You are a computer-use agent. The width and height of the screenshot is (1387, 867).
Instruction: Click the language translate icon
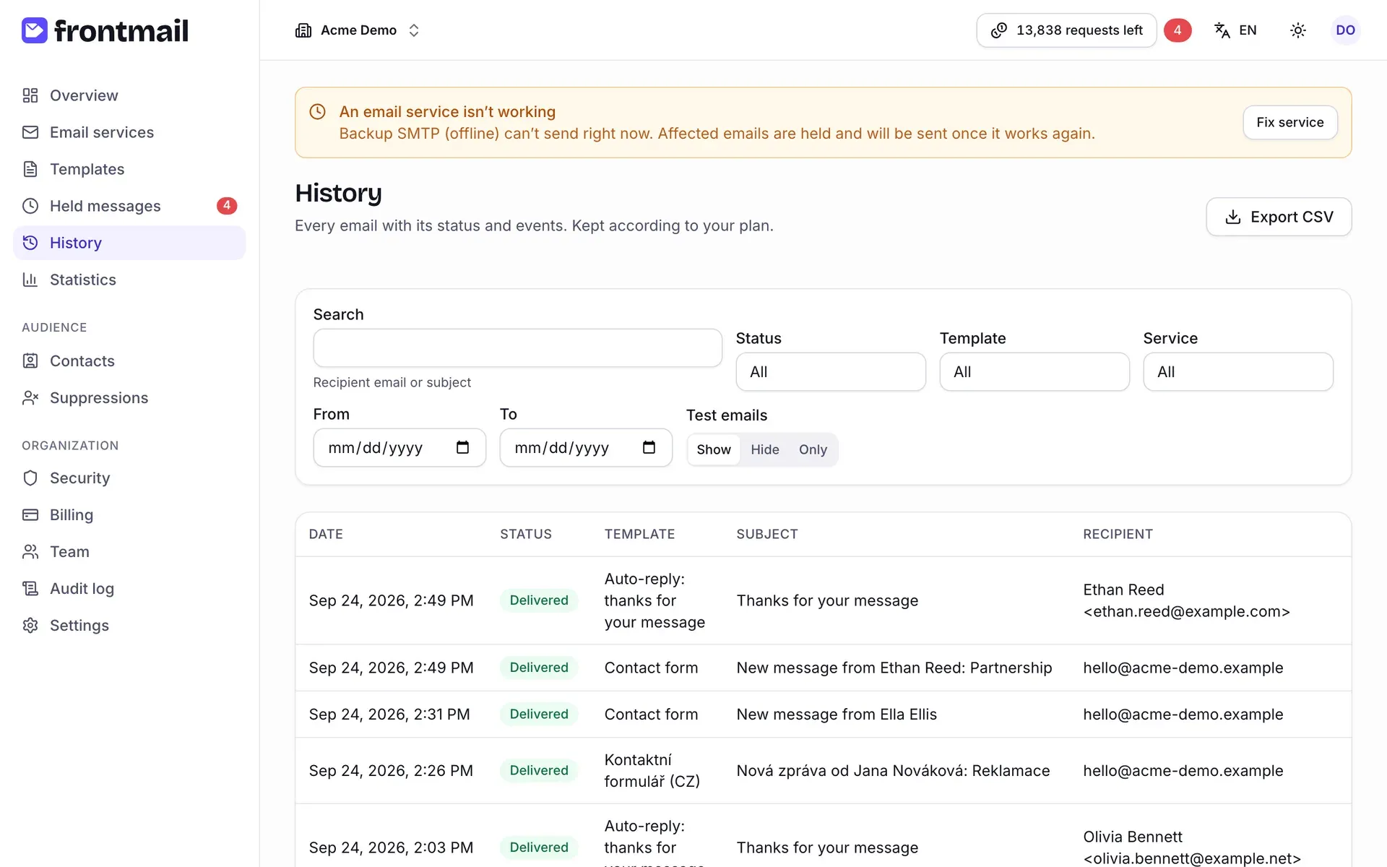point(1222,30)
